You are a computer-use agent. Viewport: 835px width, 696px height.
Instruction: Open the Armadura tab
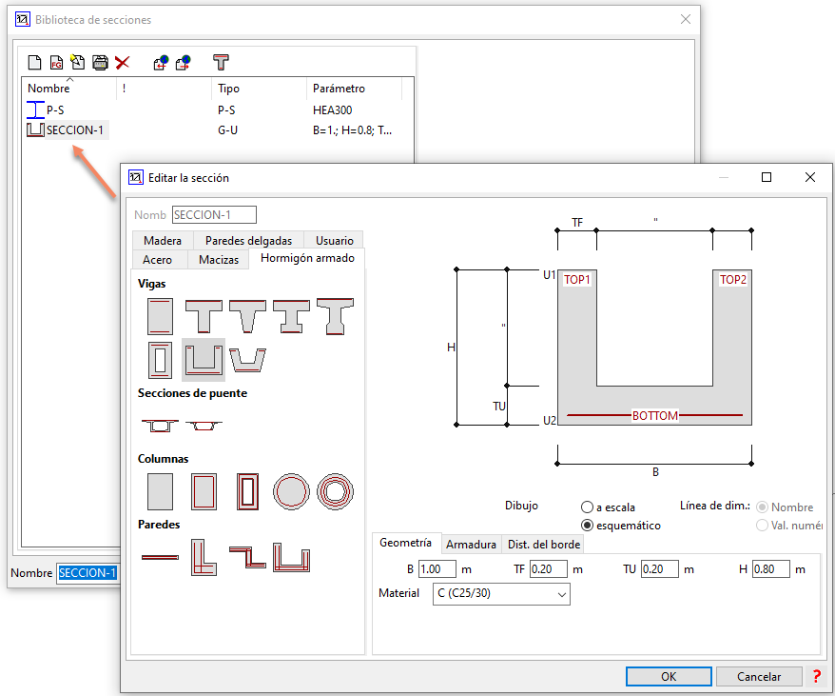point(471,545)
